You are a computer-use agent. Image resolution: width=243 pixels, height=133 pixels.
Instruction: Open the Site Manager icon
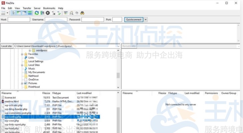point(3,13)
